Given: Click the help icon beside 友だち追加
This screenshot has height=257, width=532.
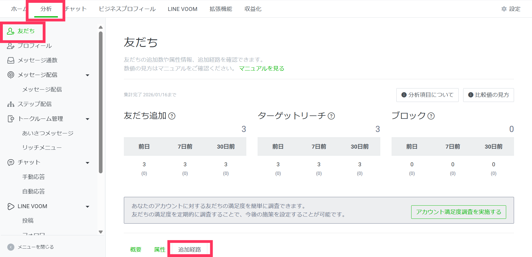Looking at the screenshot, I should [x=172, y=116].
